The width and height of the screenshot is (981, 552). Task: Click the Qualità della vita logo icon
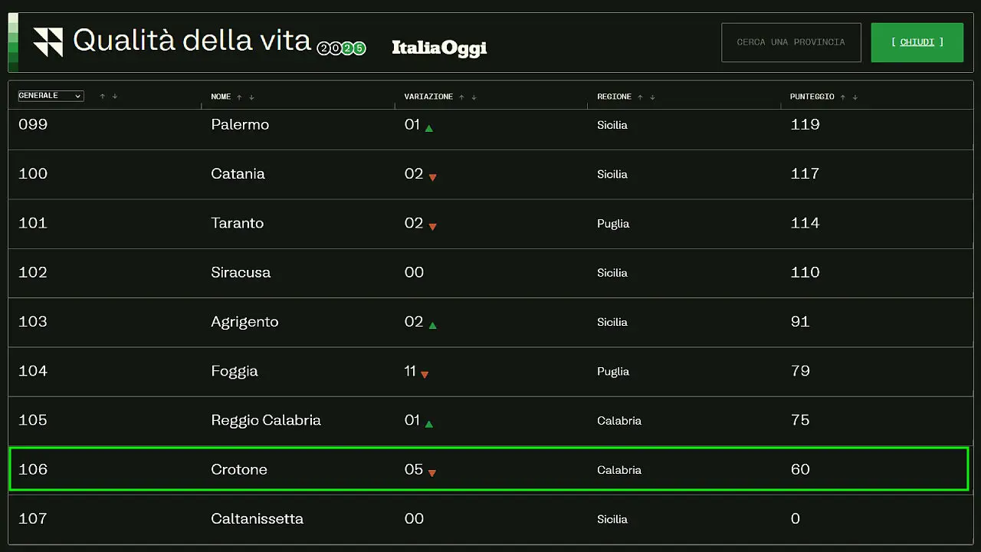click(x=48, y=42)
